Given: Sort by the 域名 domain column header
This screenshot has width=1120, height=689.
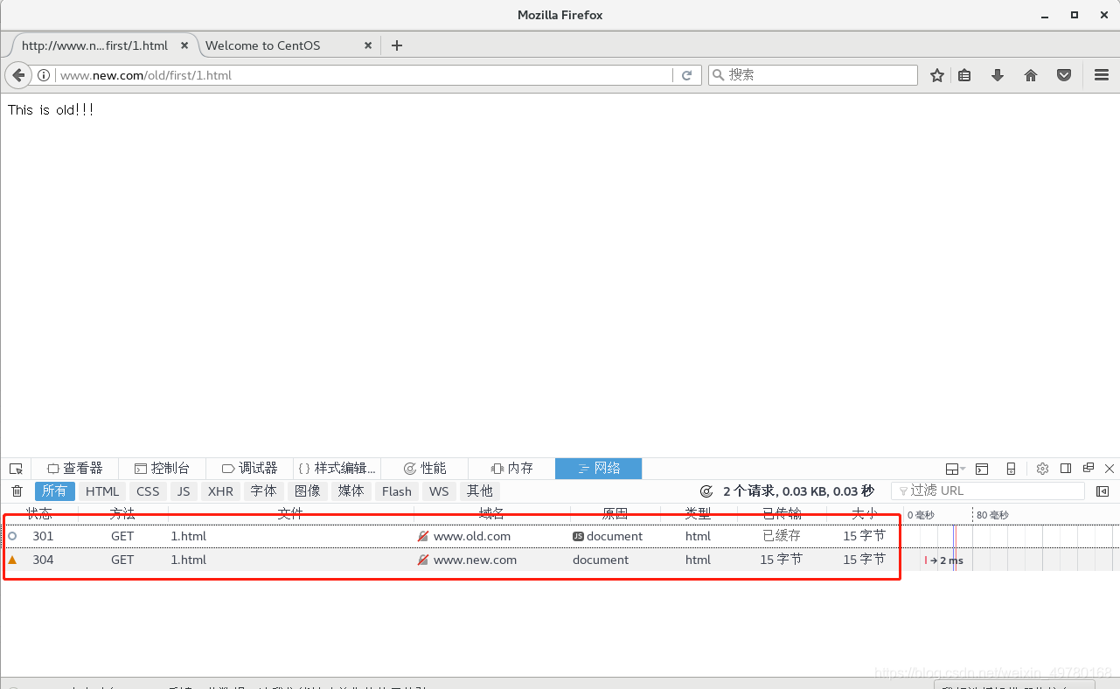Looking at the screenshot, I should coord(491,514).
